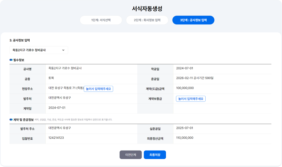Edit the 발주처 주소 field value
The width and height of the screenshot is (282, 167).
[60, 128]
